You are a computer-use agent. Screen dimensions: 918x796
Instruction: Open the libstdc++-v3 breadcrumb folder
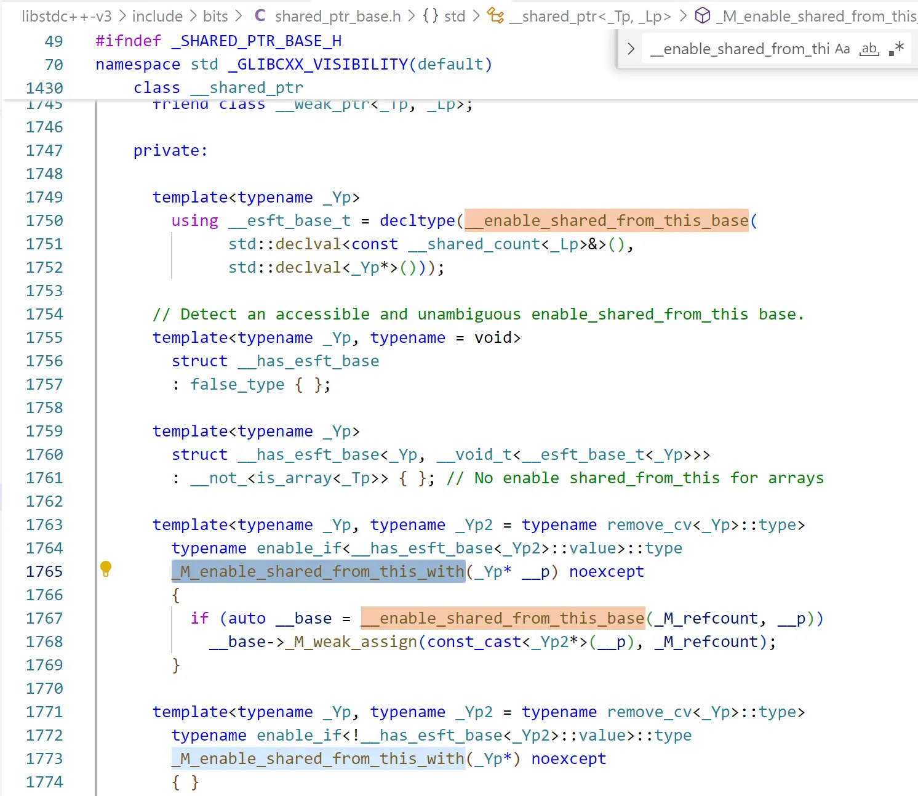tap(66, 16)
